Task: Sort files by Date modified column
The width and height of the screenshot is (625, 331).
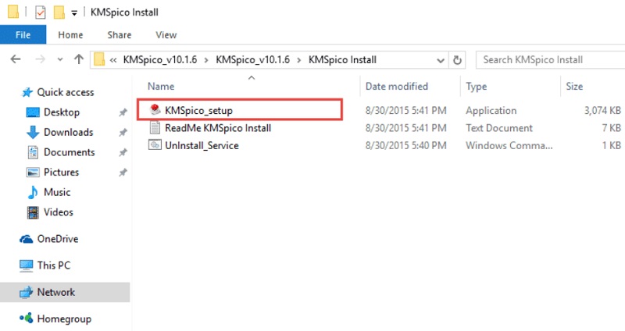Action: pyautogui.click(x=397, y=86)
